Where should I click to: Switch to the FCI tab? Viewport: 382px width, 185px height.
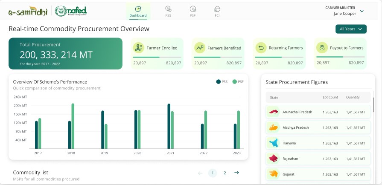217,11
